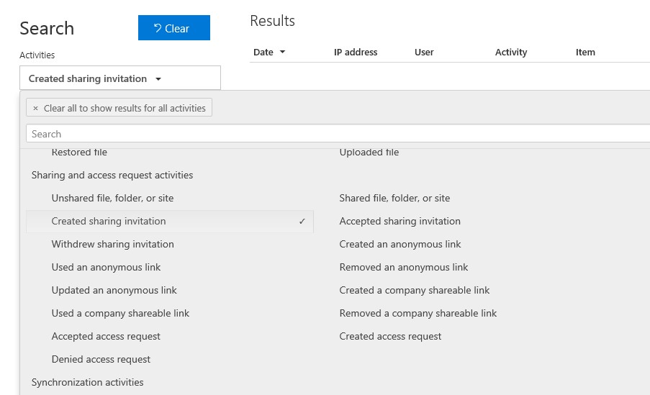Select Shared file, folder, or site
The width and height of the screenshot is (650, 395).
point(394,198)
